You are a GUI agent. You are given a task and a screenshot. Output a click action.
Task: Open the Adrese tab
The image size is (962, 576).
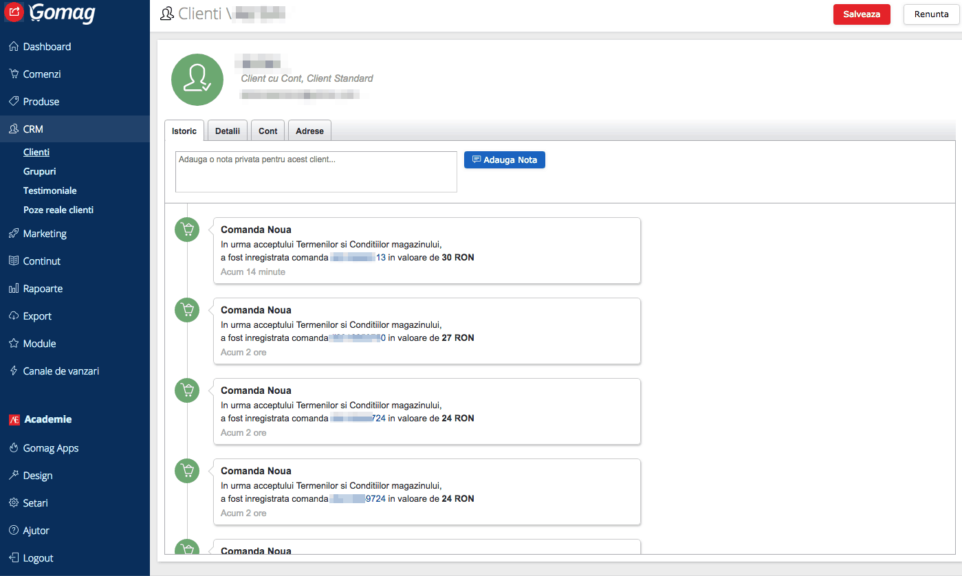[309, 130]
